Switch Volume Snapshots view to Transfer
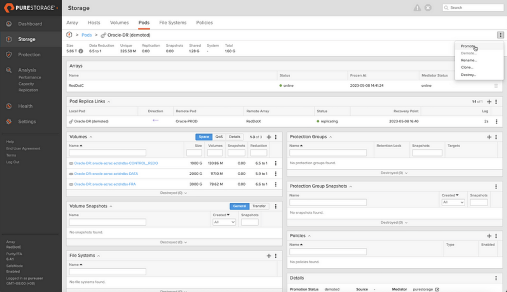The width and height of the screenshot is (507, 292). coord(259,206)
